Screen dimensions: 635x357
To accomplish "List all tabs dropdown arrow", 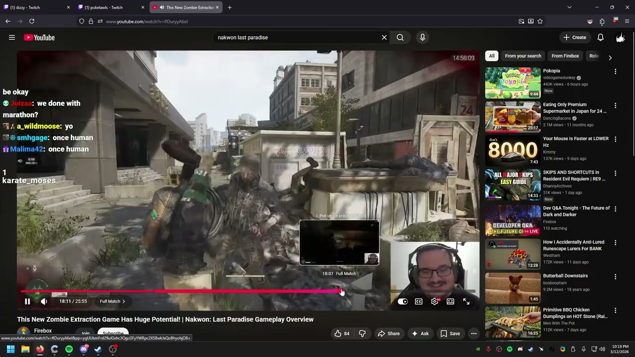I will pyautogui.click(x=569, y=7).
